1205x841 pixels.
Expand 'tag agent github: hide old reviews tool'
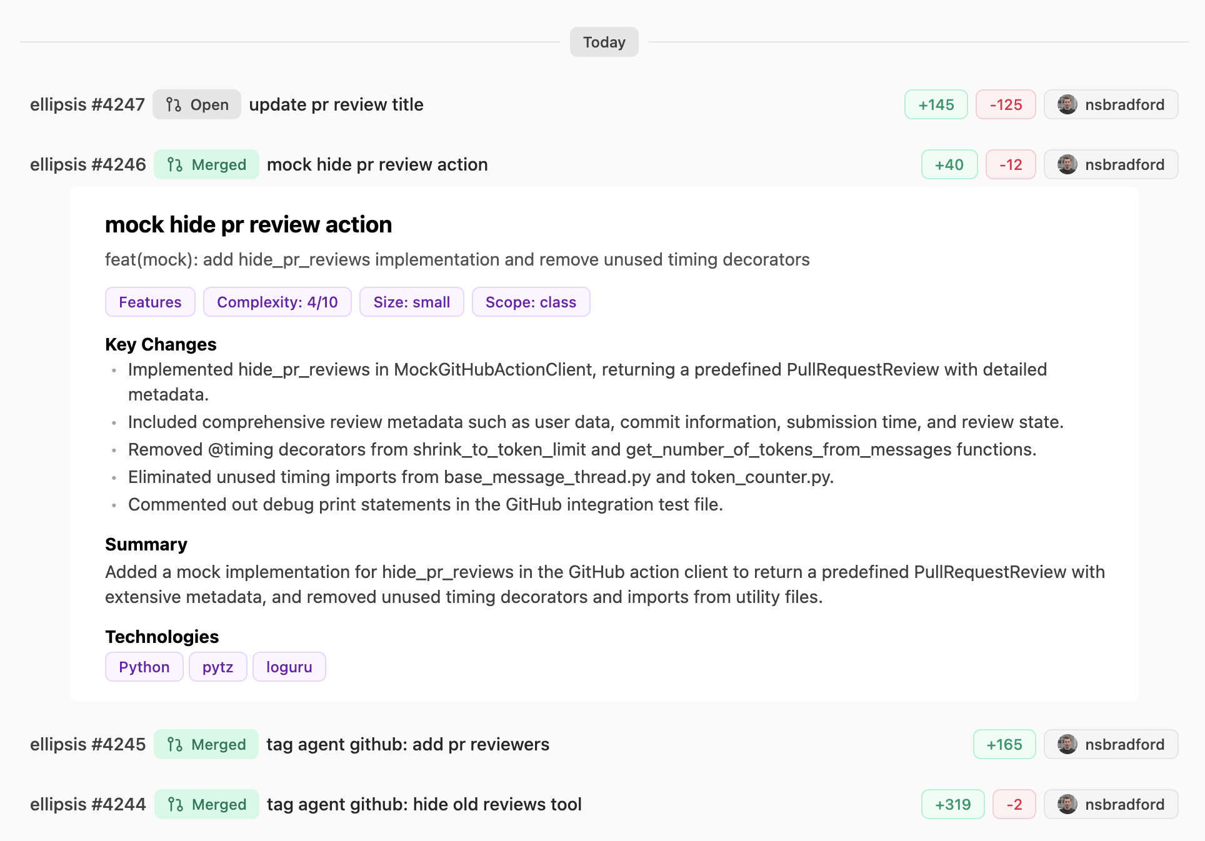[424, 804]
